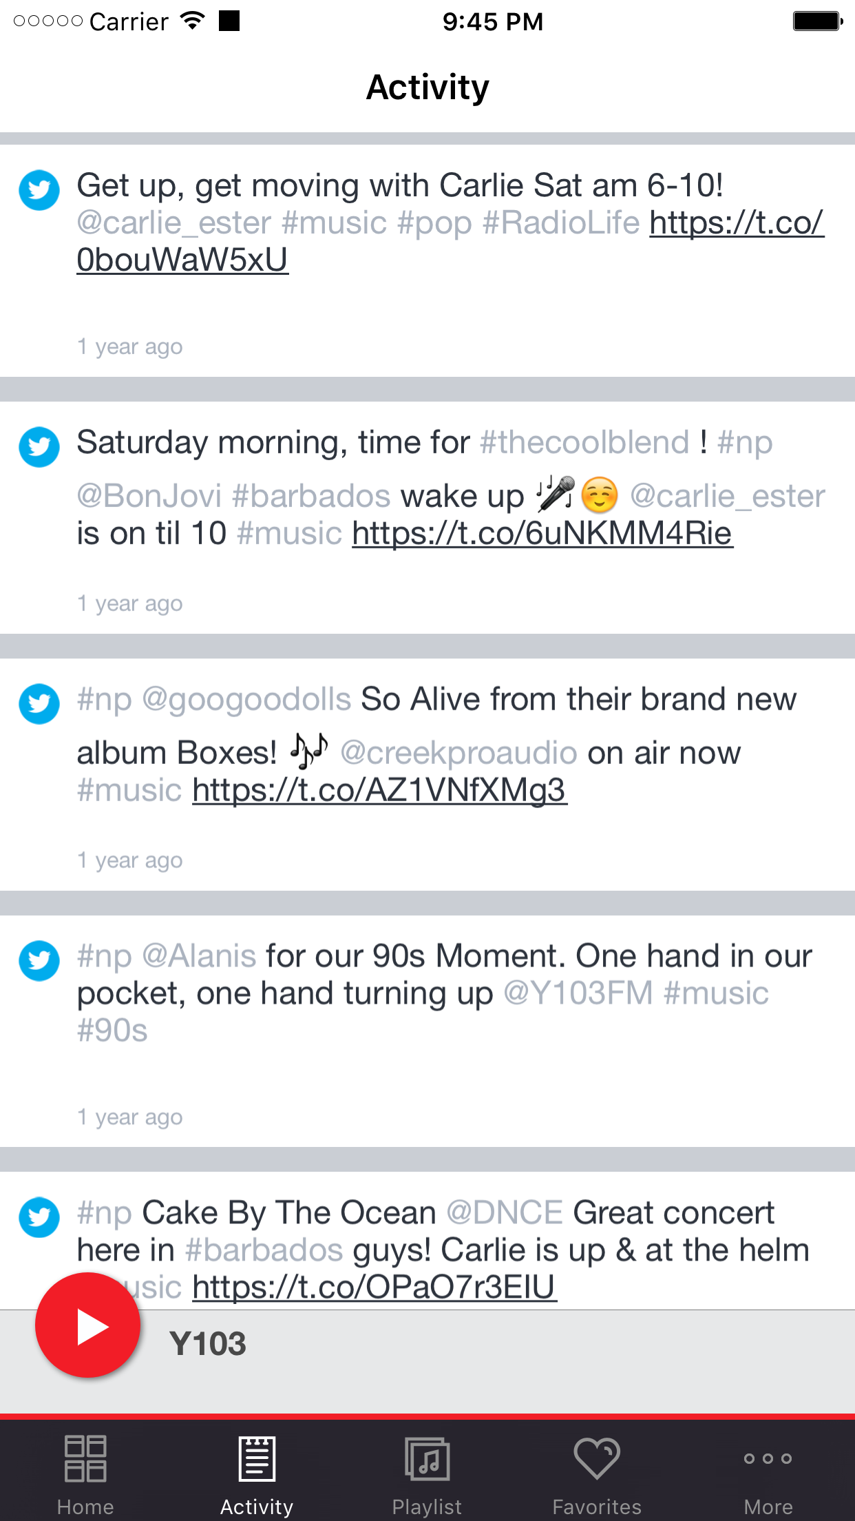The width and height of the screenshot is (855, 1521).
Task: Tap the @DNCE mention
Action: coord(505,1213)
